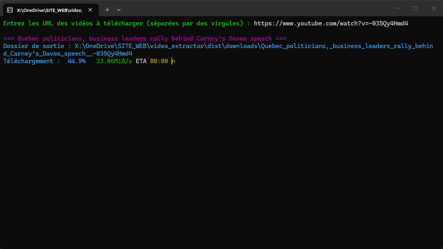
Task: Click the magenta Quebec politicians title line
Action: pos(144,39)
